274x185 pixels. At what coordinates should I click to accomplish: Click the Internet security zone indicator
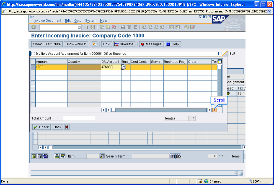(x=212, y=181)
